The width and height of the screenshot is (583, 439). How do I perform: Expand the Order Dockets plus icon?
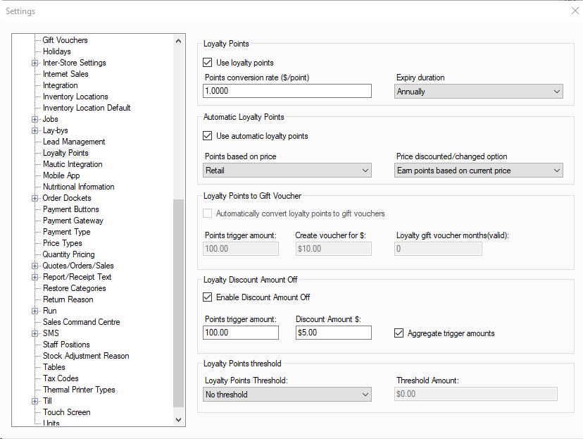[x=35, y=198]
